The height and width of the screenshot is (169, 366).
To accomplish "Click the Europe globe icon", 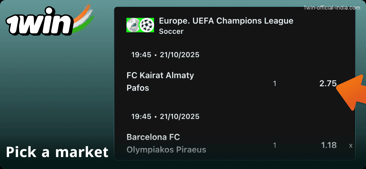I will pos(132,25).
